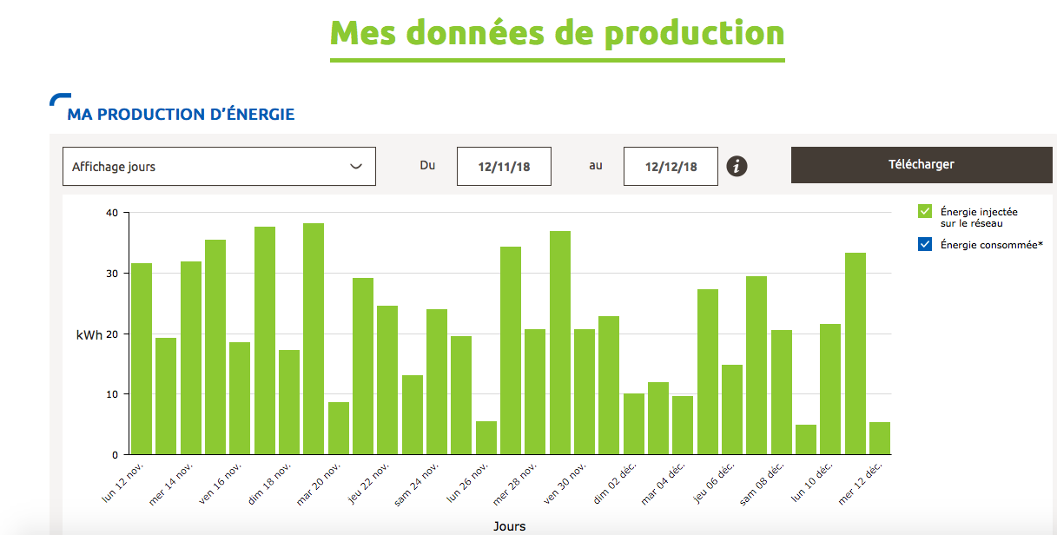The width and height of the screenshot is (1057, 535).
Task: Click the bar for mer 28 nov.
Action: click(535, 391)
